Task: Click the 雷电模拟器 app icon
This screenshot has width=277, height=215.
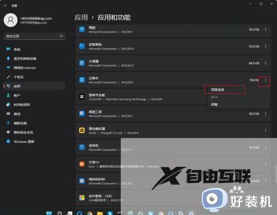Action: 82,130
